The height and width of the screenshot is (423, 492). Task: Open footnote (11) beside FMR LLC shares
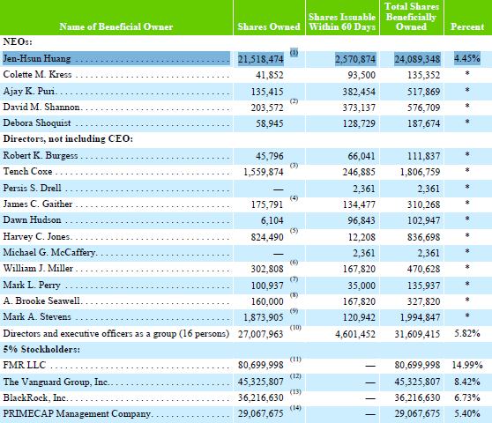point(295,360)
